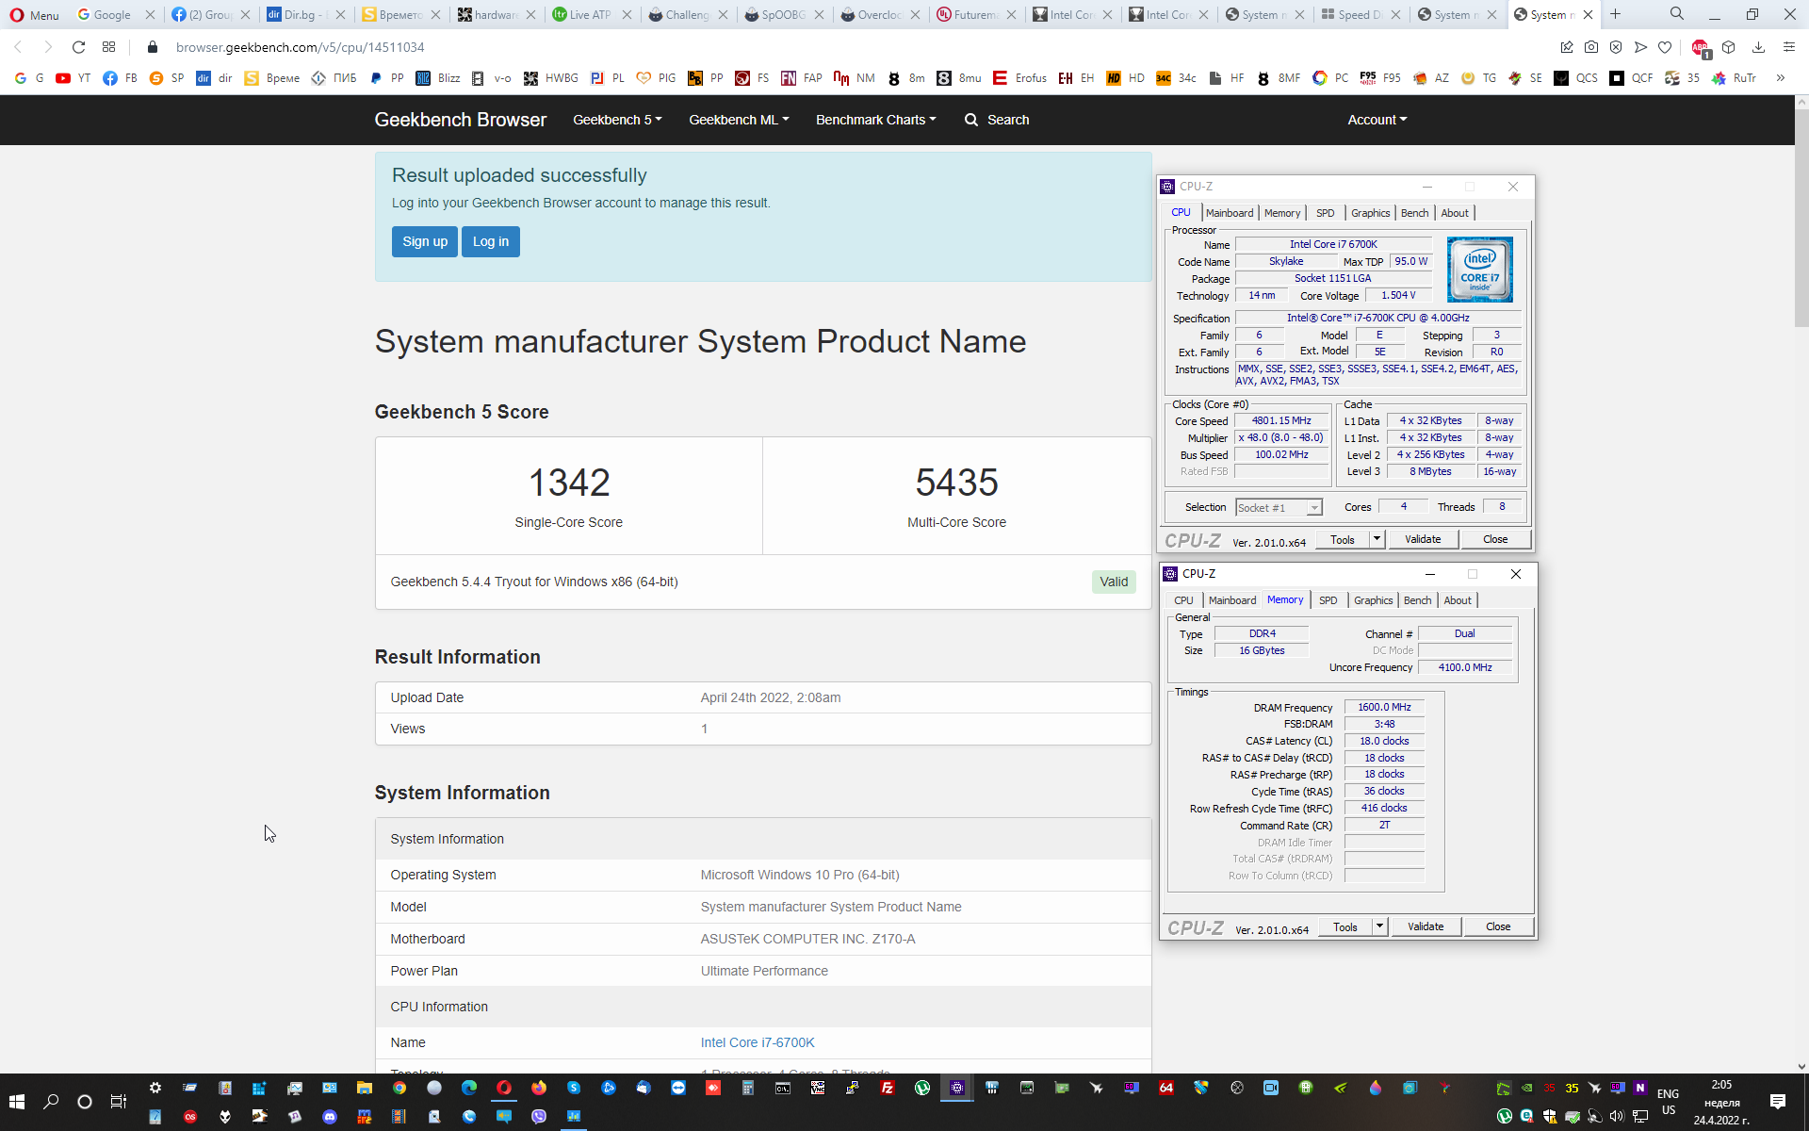Switch to Mainboard tab in top CPU-Z window
The image size is (1809, 1131).
[1229, 213]
